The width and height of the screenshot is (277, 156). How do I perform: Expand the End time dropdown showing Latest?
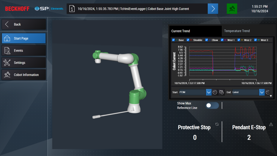[x=262, y=92]
